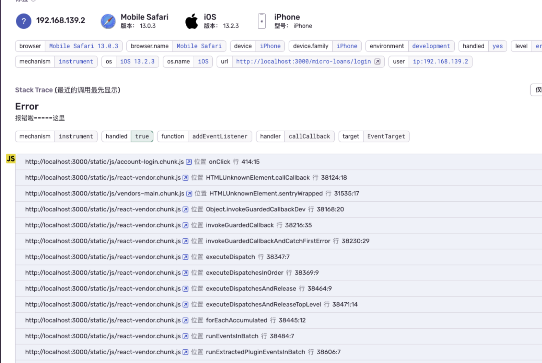Expand the onClick 414:15 stack frame
The width and height of the screenshot is (542, 363).
279,162
